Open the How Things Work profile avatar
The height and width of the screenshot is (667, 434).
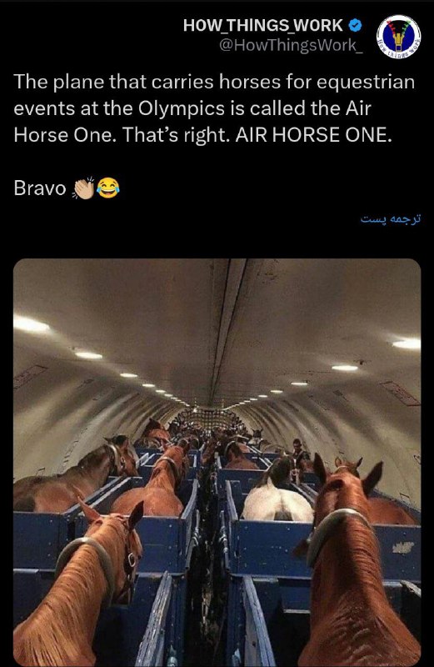[399, 37]
